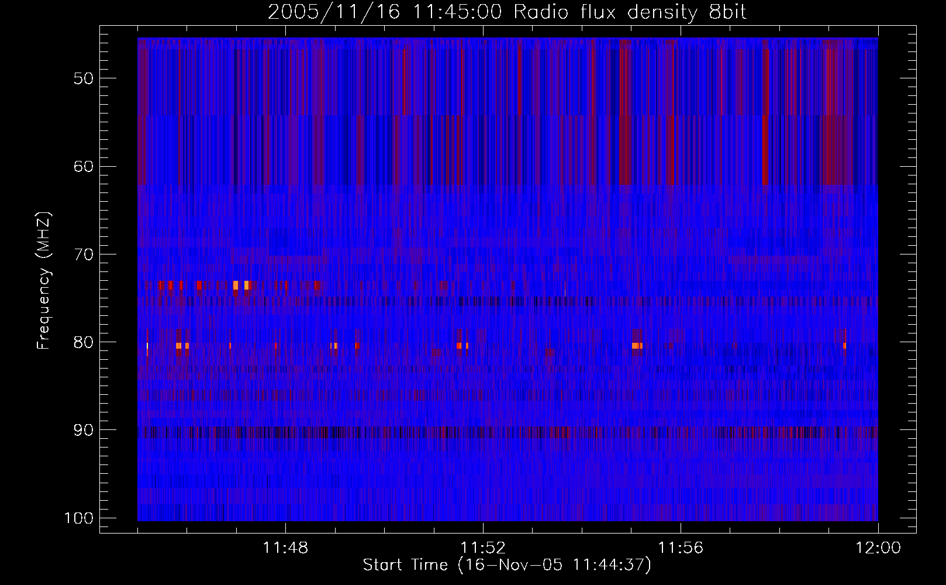946x585 pixels.
Task: Click the 80 frequency tick label
Action: coord(84,342)
